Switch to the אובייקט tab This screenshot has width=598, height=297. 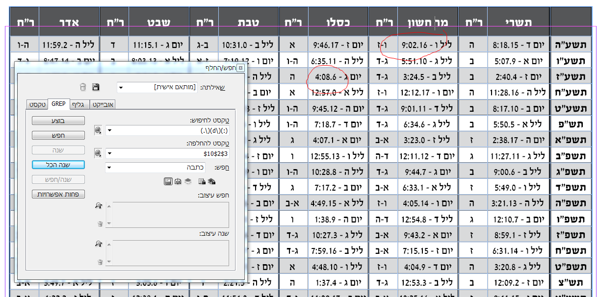(x=103, y=104)
